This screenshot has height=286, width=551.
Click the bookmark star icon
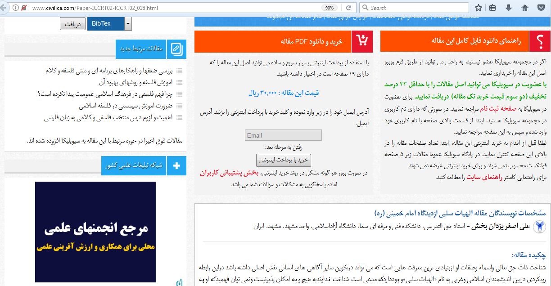click(x=479, y=8)
